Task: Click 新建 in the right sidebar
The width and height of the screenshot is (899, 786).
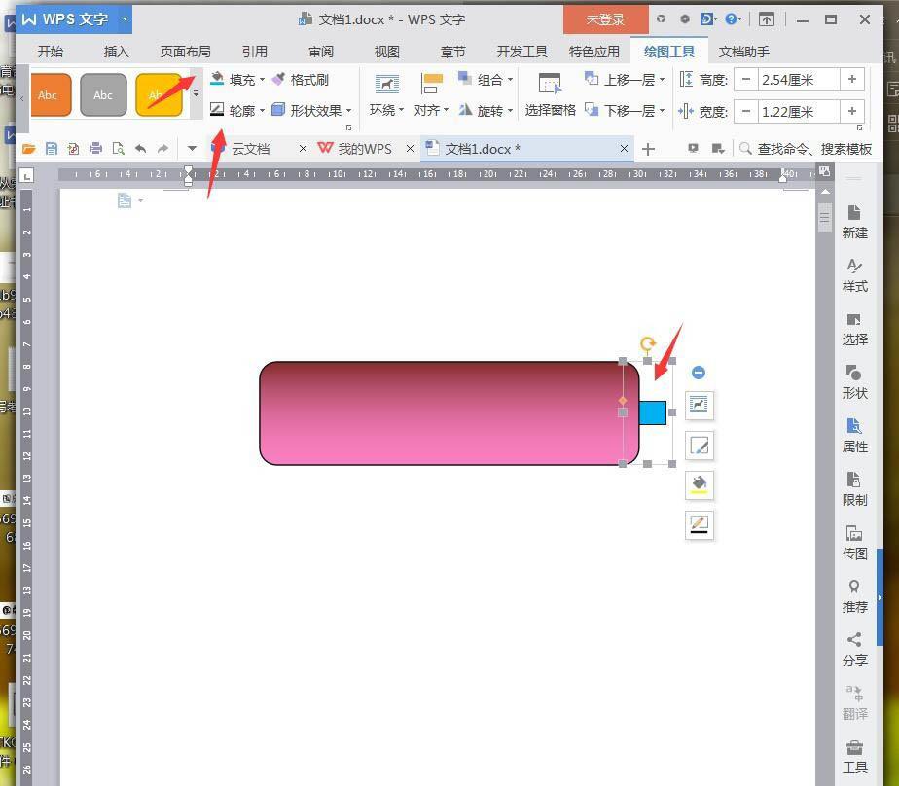Action: (x=854, y=221)
